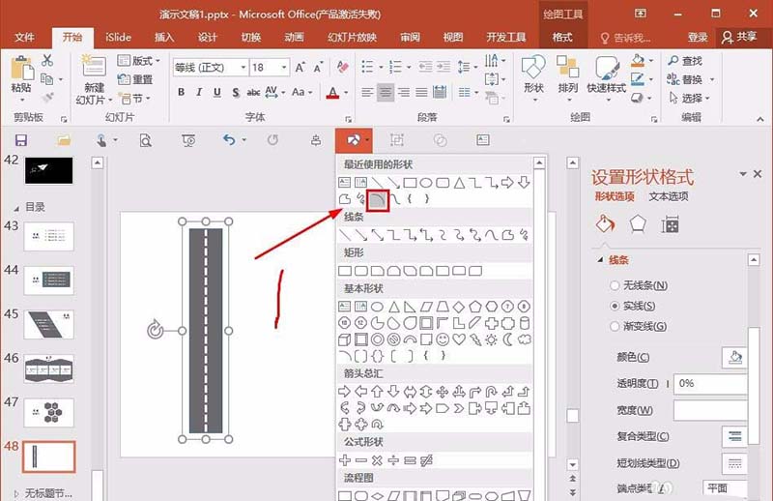The height and width of the screenshot is (501, 773).
Task: Select the right arrow in block arrows
Action: (345, 392)
